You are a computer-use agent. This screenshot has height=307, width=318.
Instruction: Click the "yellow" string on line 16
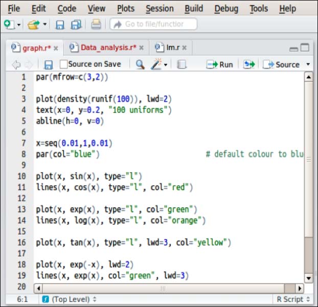click(x=210, y=243)
